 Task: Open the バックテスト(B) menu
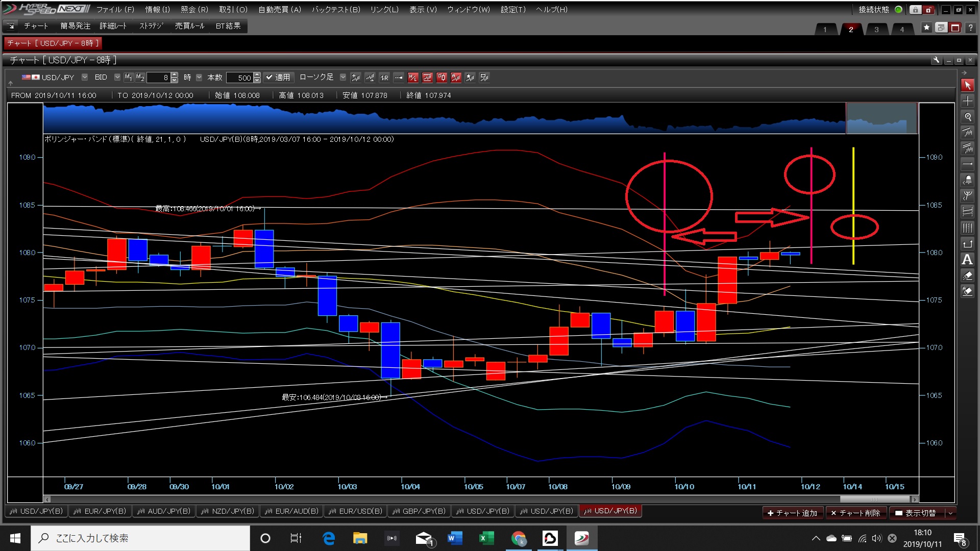point(336,9)
